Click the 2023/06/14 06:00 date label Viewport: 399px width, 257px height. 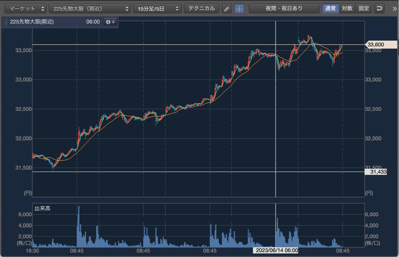tap(276, 251)
